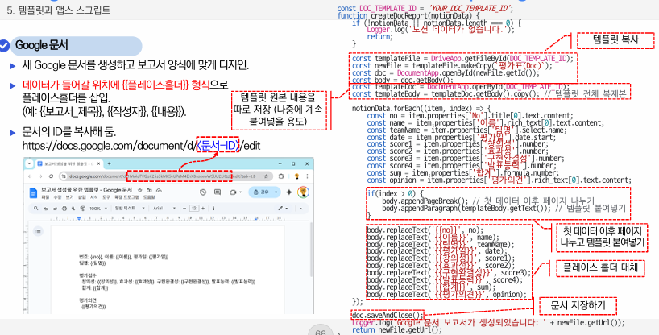Open the comments icon in Docs header
This screenshot has height=335, width=659.
pyautogui.click(x=218, y=192)
